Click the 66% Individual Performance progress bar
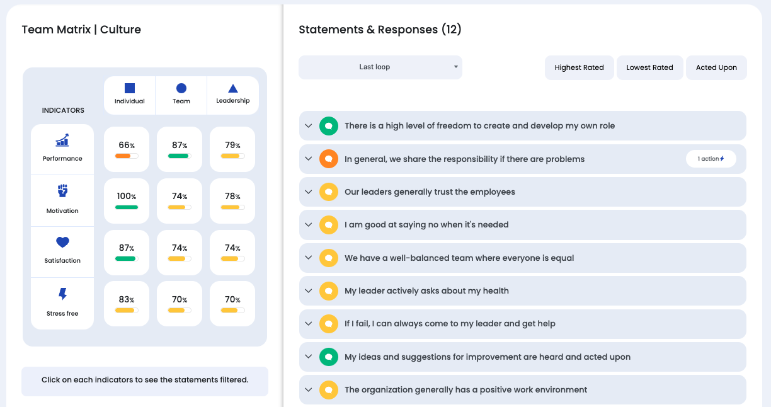771x407 pixels. [127, 156]
